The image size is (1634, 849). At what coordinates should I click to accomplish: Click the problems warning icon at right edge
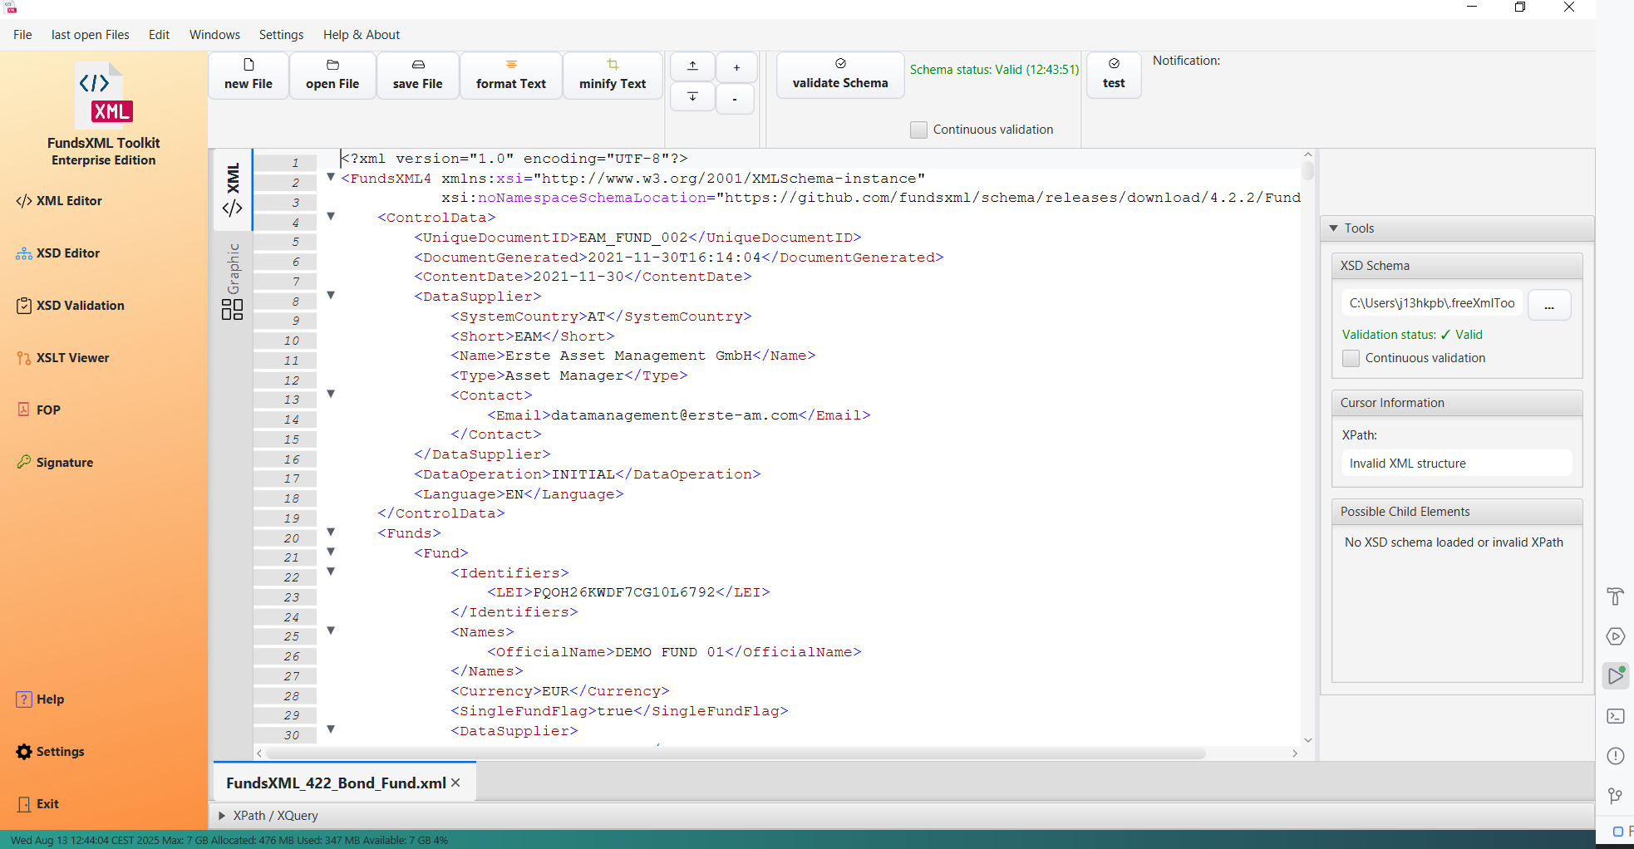1615,756
